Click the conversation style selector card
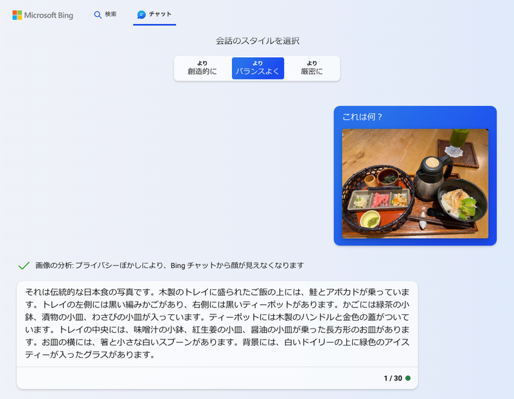514x399 pixels. click(x=257, y=67)
